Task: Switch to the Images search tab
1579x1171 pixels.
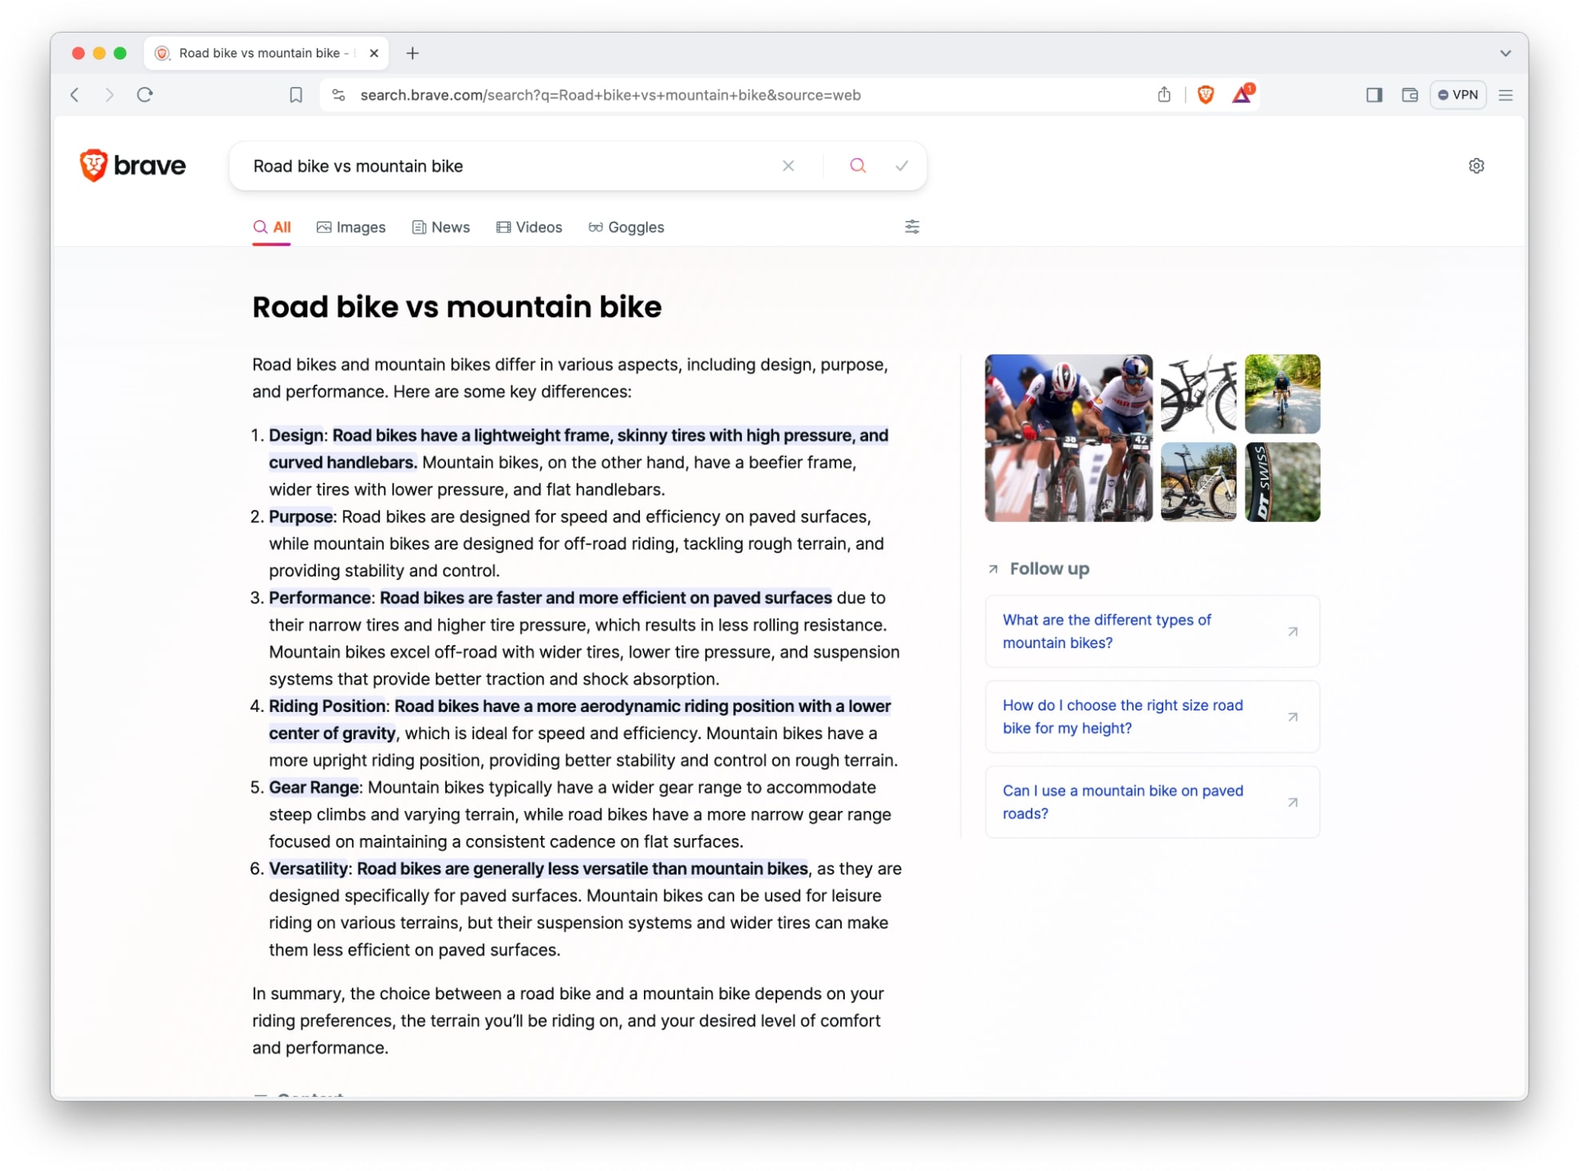Action: [x=351, y=227]
